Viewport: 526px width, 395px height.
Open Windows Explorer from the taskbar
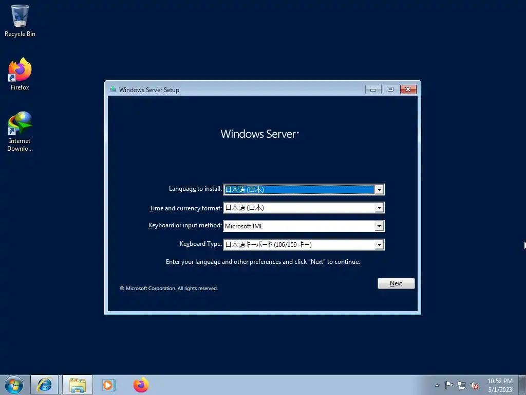click(x=78, y=385)
